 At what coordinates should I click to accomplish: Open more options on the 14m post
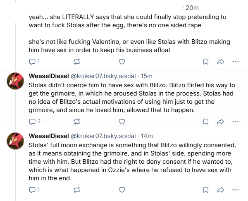pos(236,190)
